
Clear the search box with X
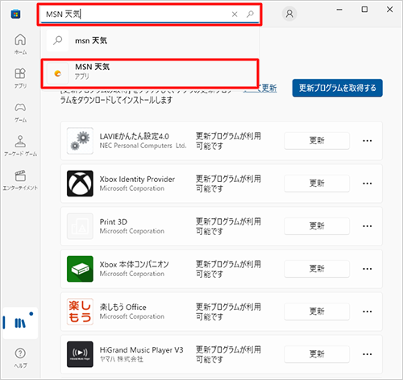coord(235,14)
